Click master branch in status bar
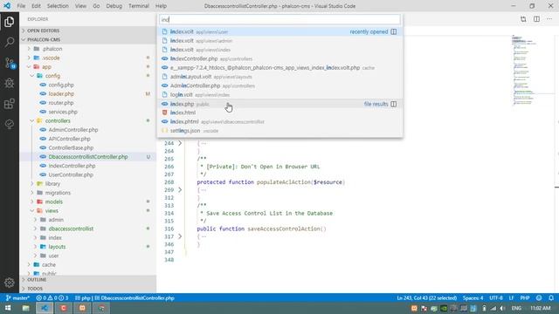This screenshot has height=314, width=559. [x=17, y=298]
